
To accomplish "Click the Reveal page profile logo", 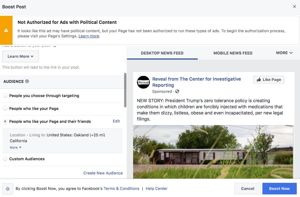I will [143, 82].
